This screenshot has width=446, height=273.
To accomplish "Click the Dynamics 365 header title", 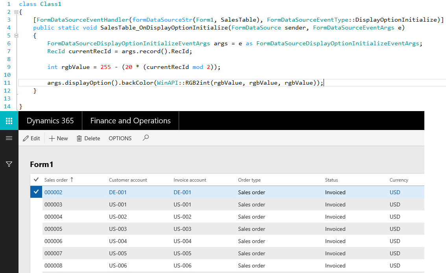I will [50, 121].
